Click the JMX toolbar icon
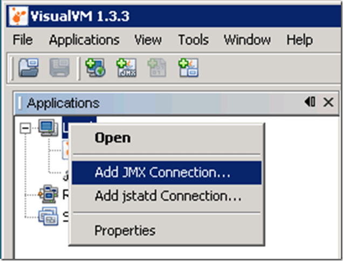This screenshot has height=261, width=343. tap(127, 68)
